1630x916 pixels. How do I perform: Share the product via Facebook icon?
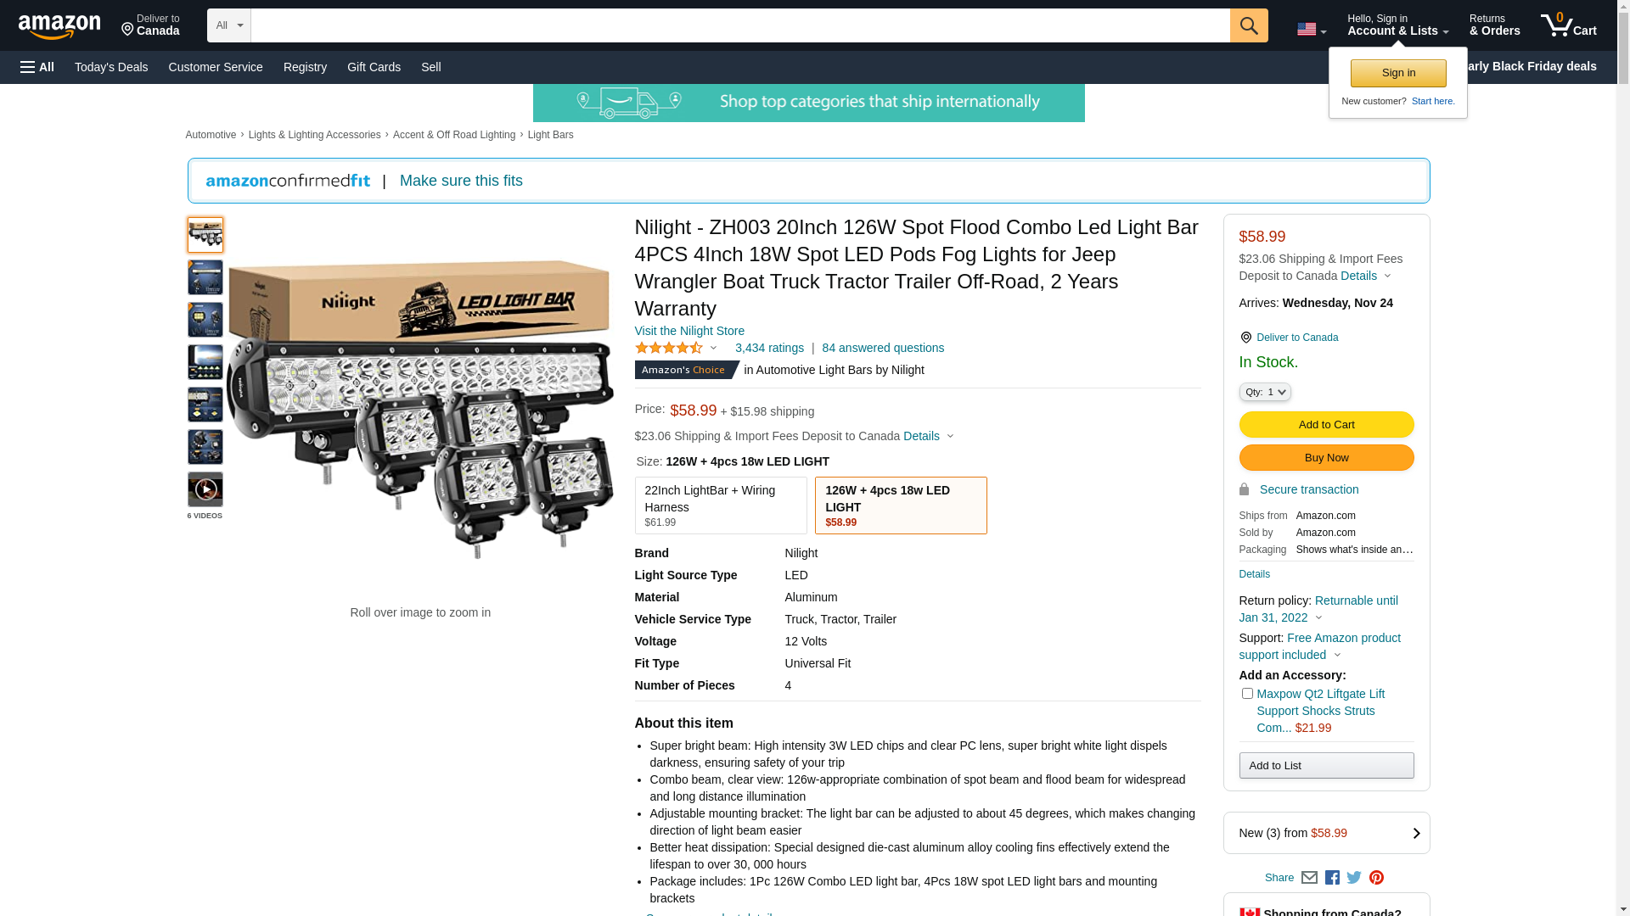click(1332, 878)
